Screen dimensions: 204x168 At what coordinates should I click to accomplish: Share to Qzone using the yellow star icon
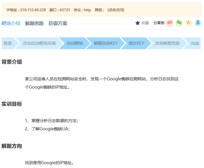pyautogui.click(x=188, y=23)
